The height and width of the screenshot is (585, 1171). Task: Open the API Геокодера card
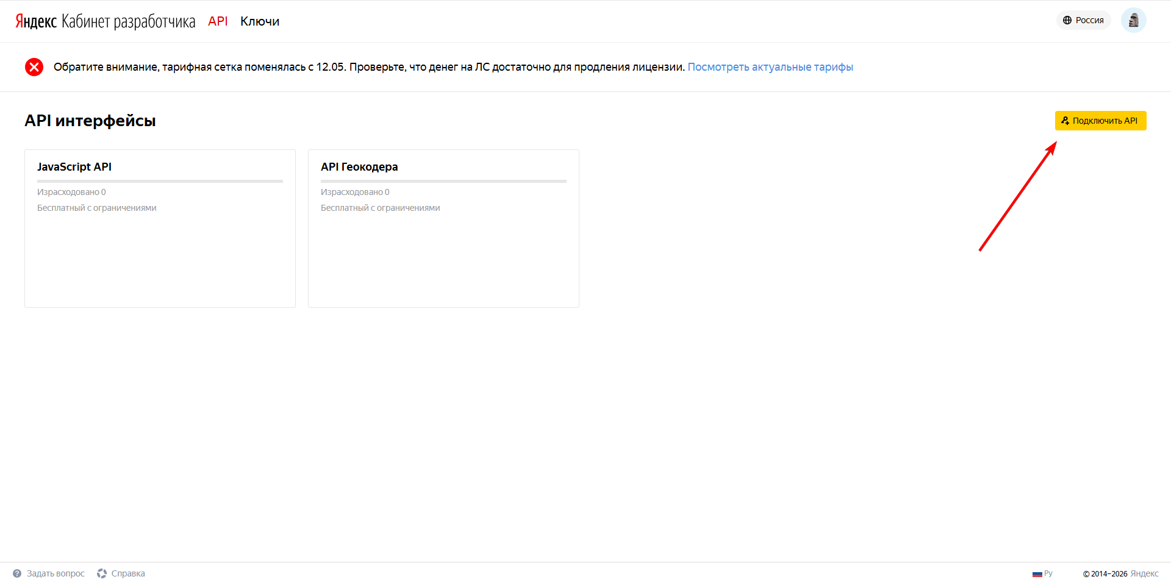pos(443,229)
